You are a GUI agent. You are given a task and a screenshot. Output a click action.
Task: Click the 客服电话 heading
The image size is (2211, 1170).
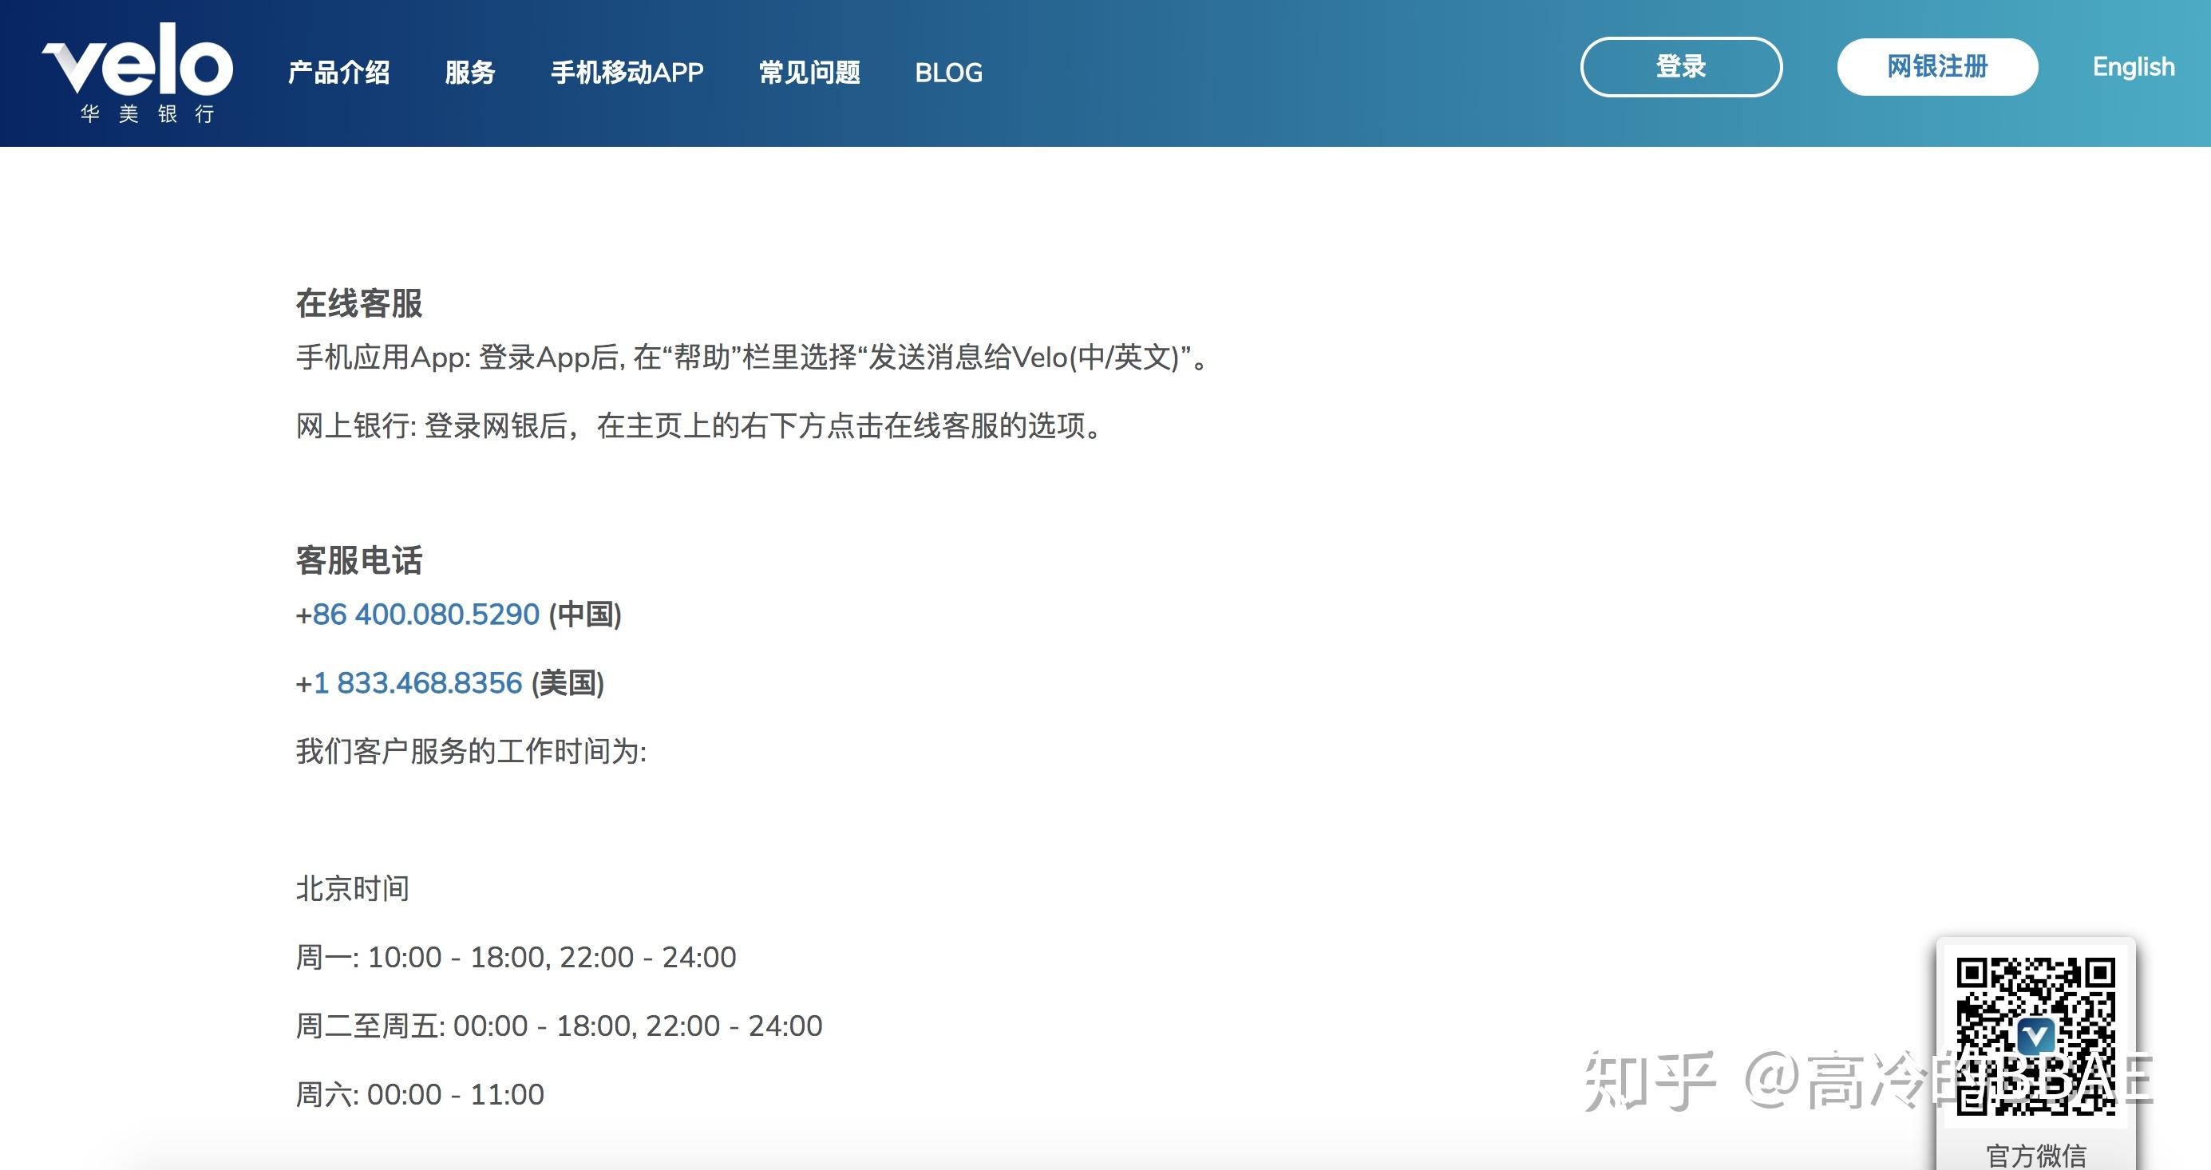tap(358, 560)
